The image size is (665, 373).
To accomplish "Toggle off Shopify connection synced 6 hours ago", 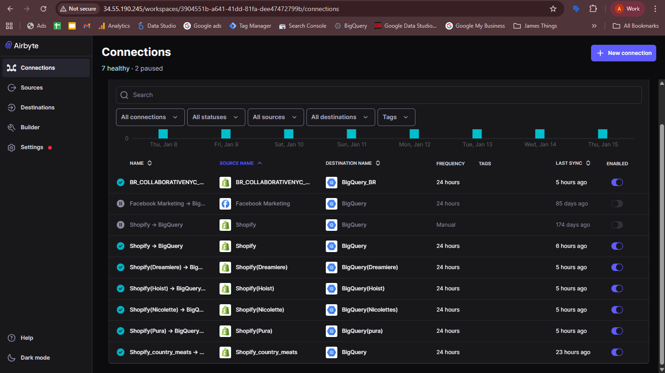I will [617, 246].
